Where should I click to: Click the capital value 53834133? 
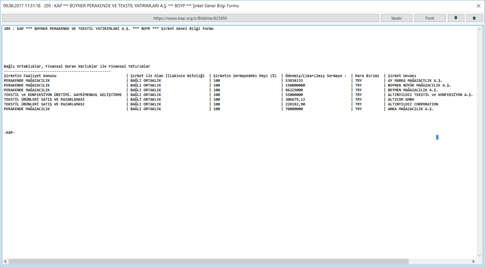(294, 81)
